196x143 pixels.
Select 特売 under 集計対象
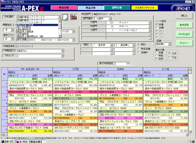tap(156, 55)
